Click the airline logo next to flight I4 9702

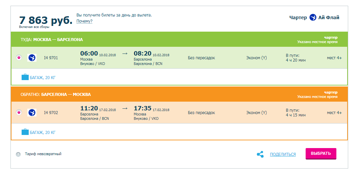(32, 112)
